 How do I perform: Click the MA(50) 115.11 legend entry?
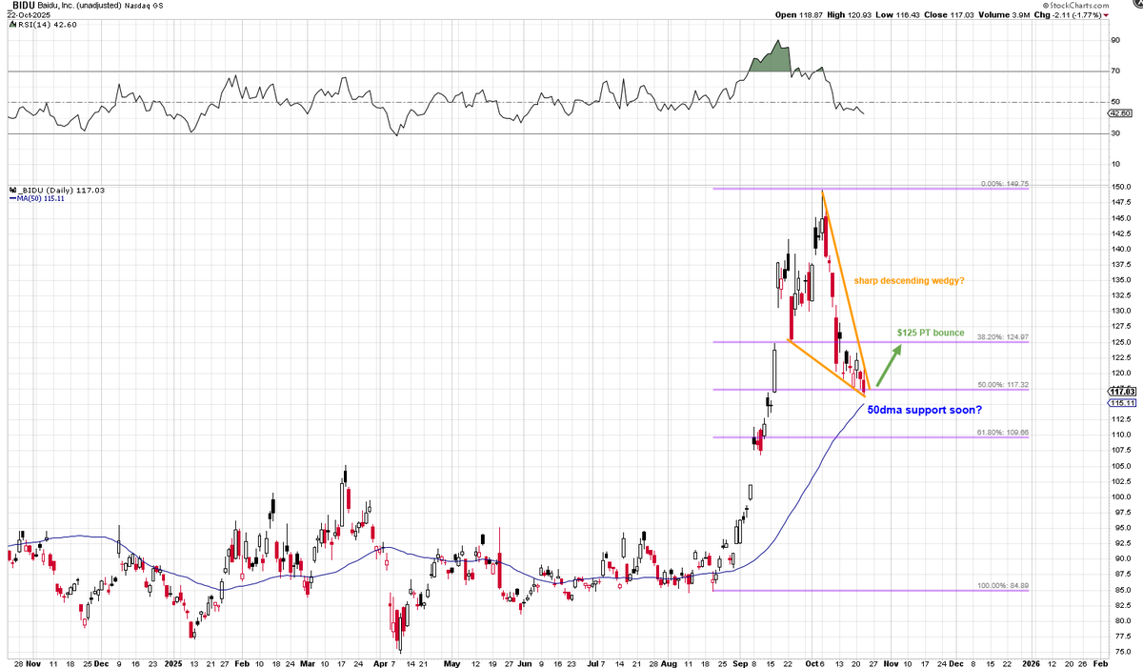(x=37, y=199)
